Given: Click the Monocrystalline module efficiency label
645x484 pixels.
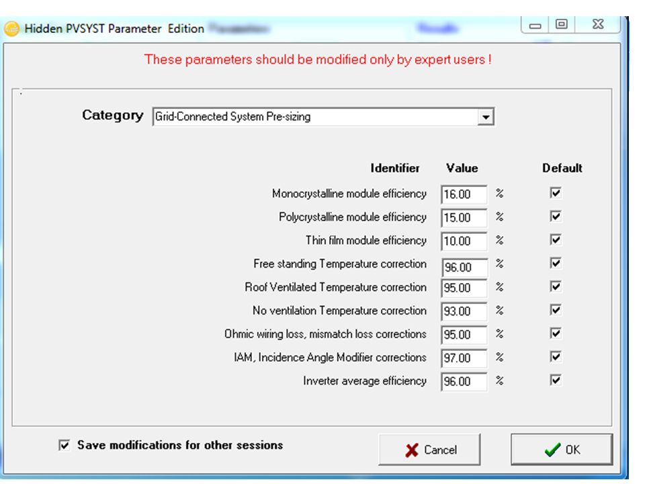Looking at the screenshot, I should pos(349,194).
